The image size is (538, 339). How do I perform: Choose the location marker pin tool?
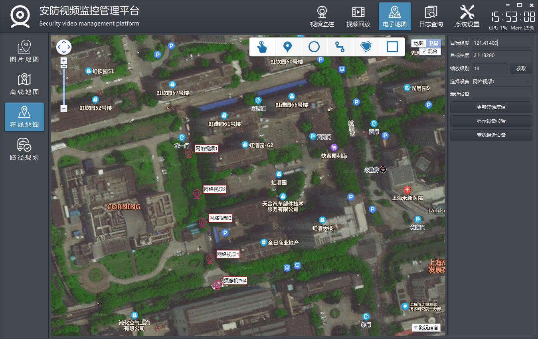tap(287, 47)
